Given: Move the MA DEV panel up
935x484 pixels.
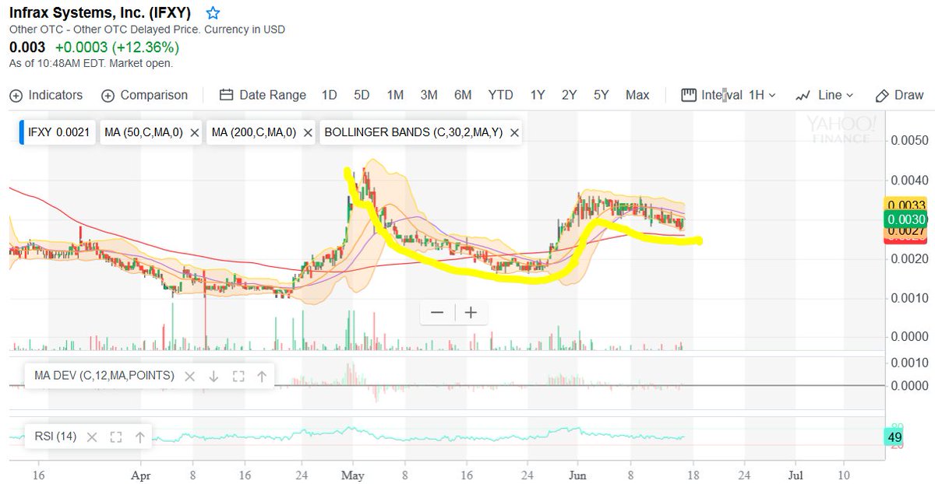Looking at the screenshot, I should pyautogui.click(x=262, y=376).
